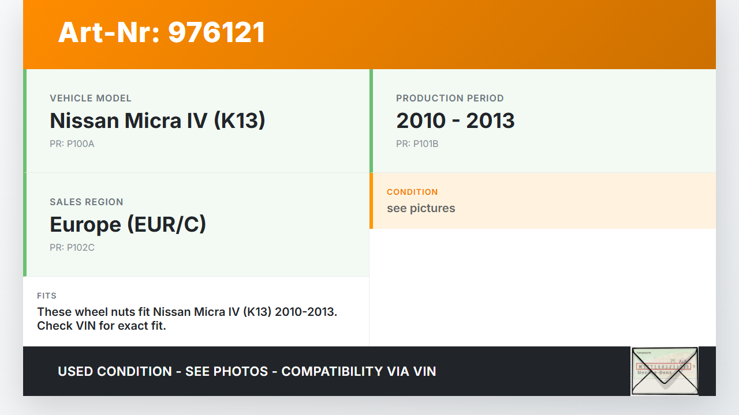The image size is (739, 415).
Task: Select the Nissan Micra IV (K13) model text
Action: click(x=157, y=120)
